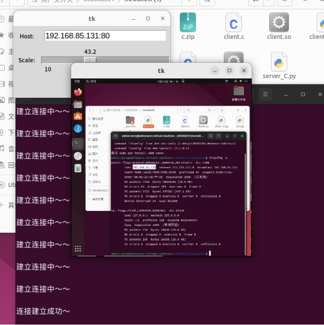Open remote desktop system status menu
The image size is (324, 325).
[x=241, y=81]
